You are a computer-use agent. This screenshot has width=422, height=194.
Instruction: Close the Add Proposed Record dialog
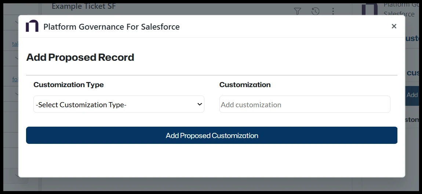tap(394, 26)
